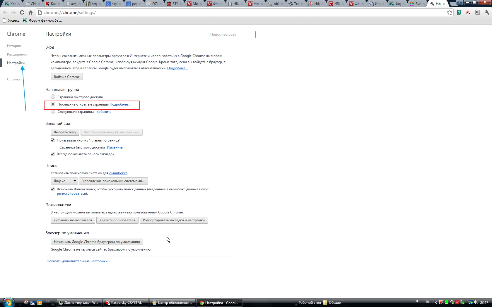492x307 pixels.
Task: Open the 'Яндекс' search engine dropdown
Action: pos(64,181)
